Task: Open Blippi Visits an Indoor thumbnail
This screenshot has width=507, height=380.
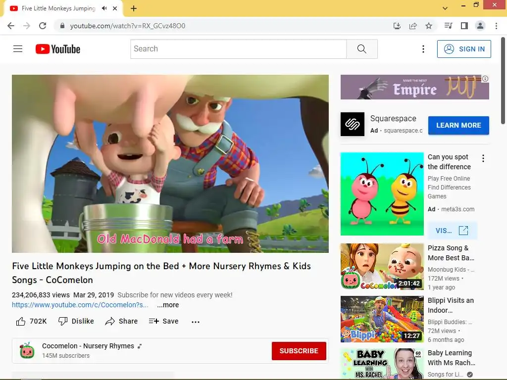Action: (x=382, y=319)
